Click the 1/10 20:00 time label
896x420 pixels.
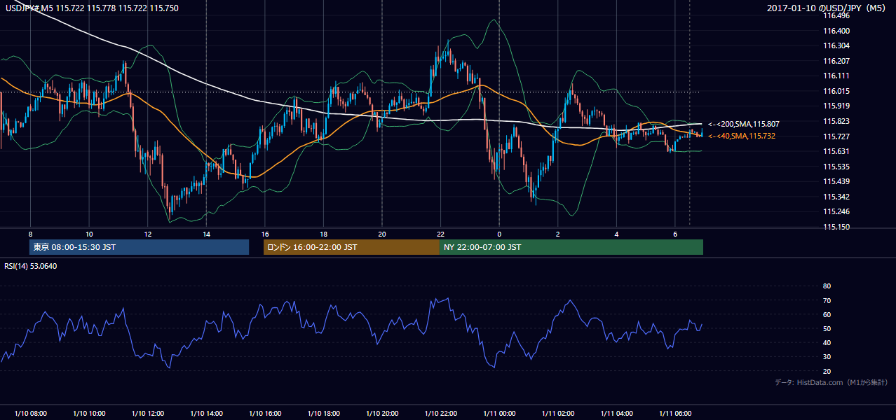382,414
